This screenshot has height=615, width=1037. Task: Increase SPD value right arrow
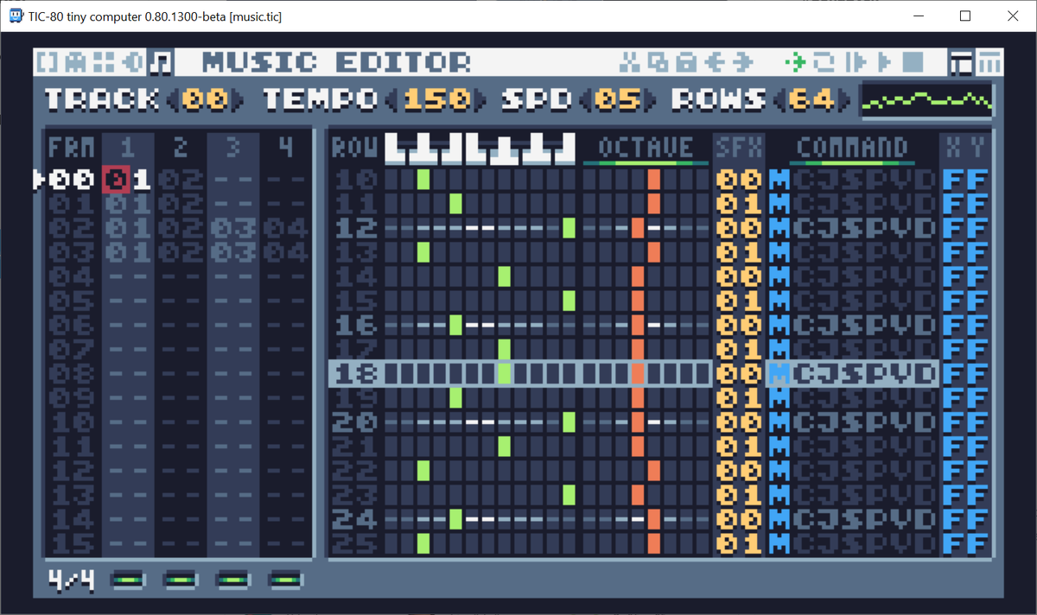point(652,99)
